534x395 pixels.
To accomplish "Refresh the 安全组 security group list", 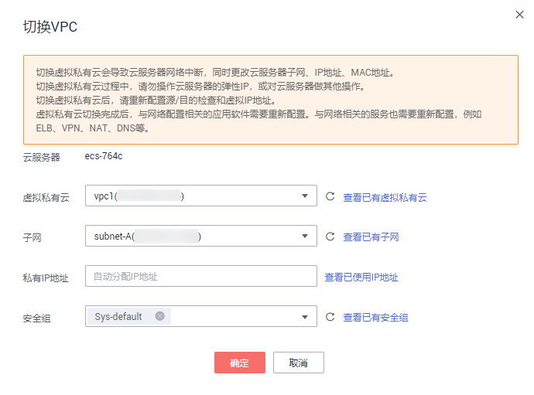I will tap(330, 317).
